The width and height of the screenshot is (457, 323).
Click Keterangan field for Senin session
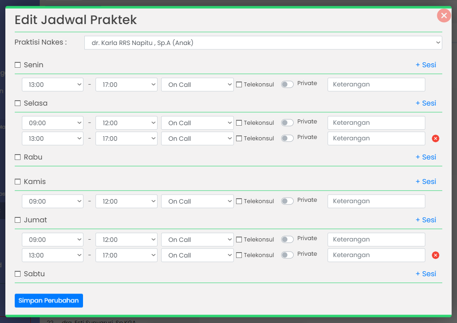pyautogui.click(x=376, y=85)
